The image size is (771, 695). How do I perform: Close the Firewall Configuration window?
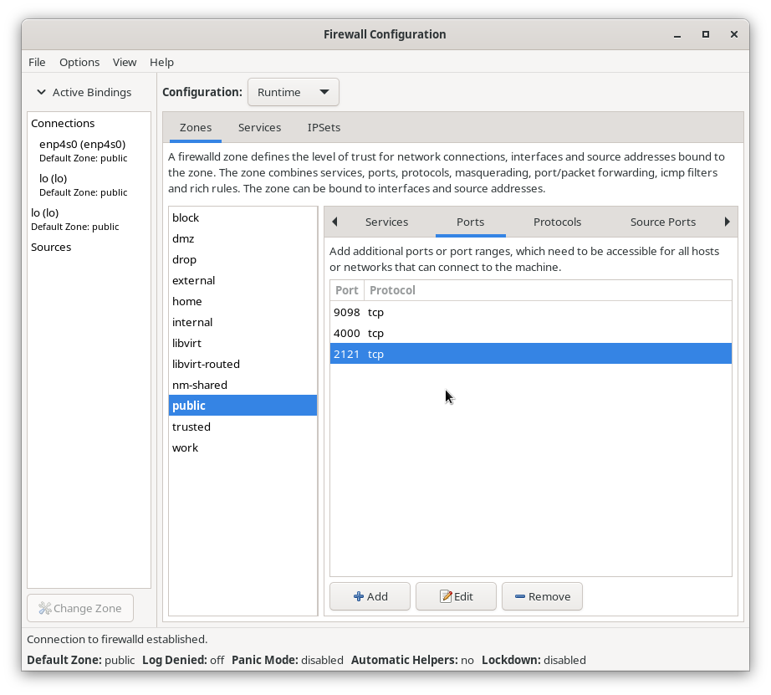pos(734,34)
